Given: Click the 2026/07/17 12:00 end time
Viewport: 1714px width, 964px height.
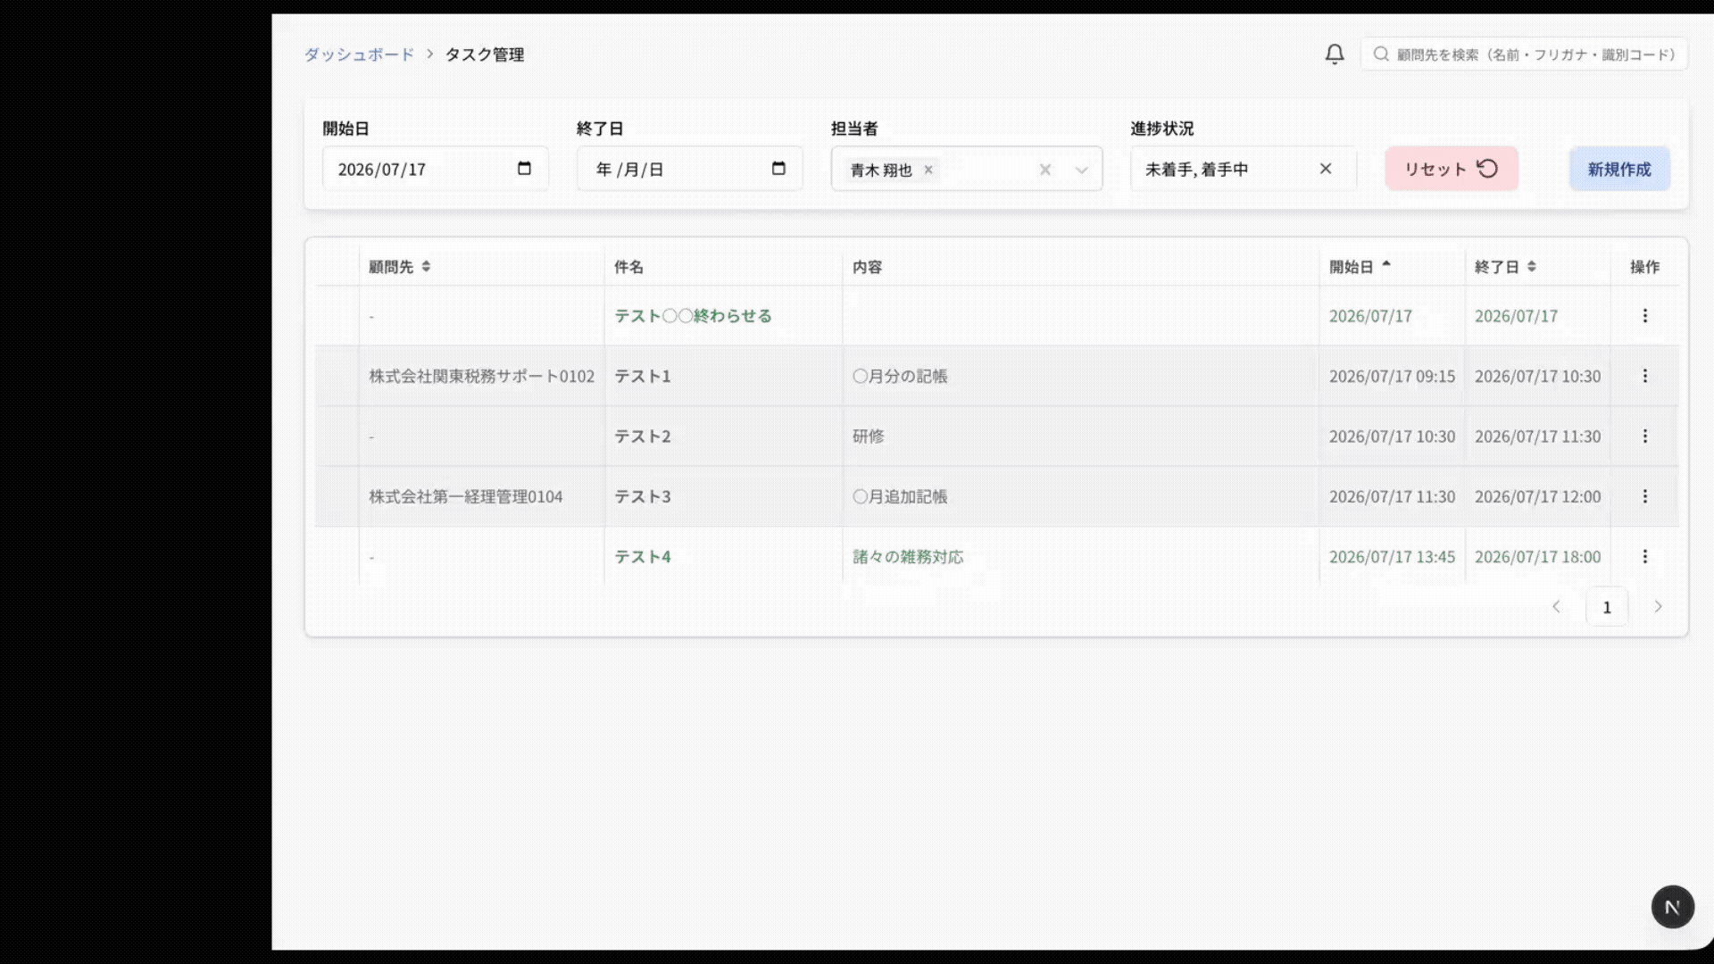Looking at the screenshot, I should 1537,497.
